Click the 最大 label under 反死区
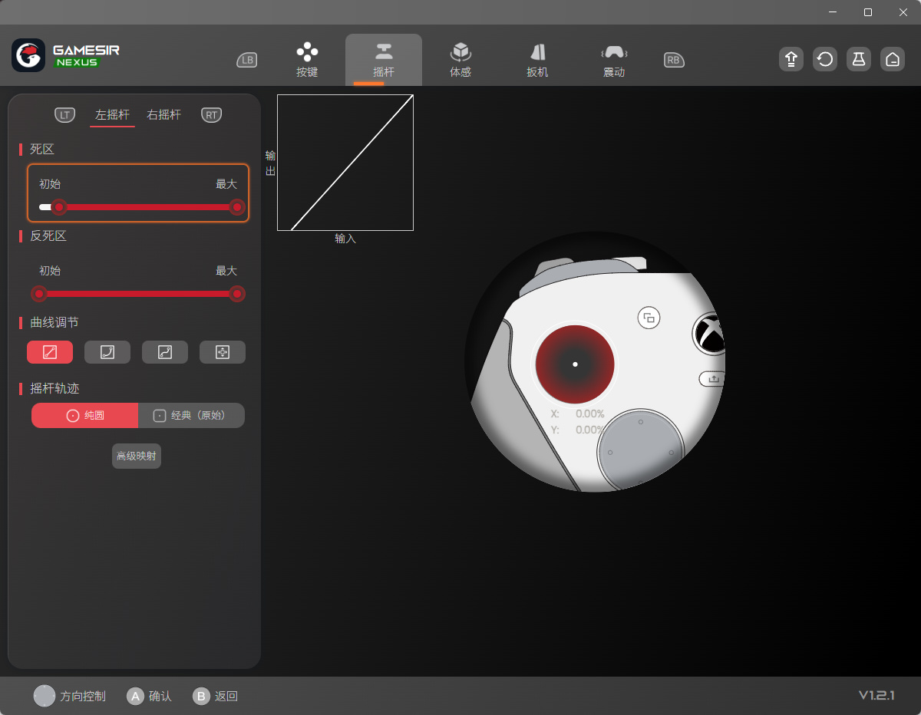Viewport: 921px width, 715px height. [x=226, y=271]
